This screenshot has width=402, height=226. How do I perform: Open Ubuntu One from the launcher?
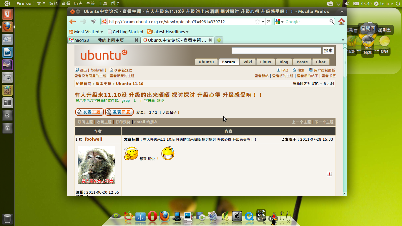[x=7, y=14]
